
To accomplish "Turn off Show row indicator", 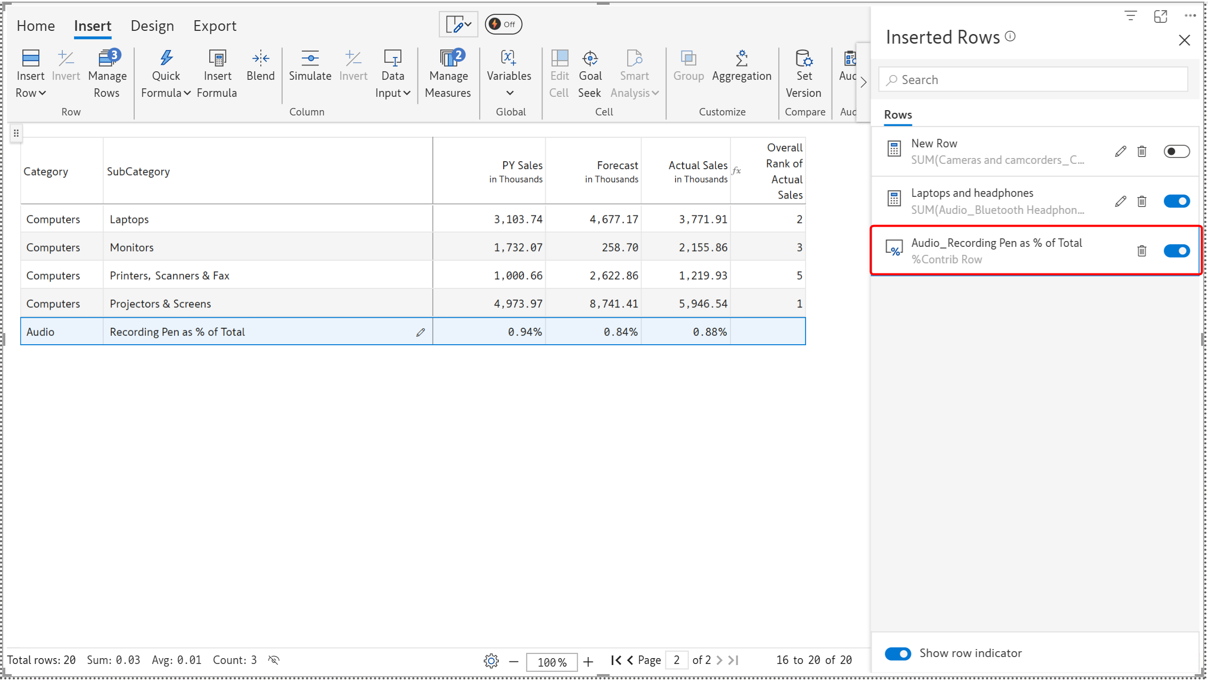I will pyautogui.click(x=898, y=653).
